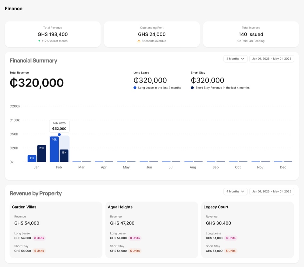Image resolution: width=304 pixels, height=267 pixels.
Task: Select the 18k Short Stay bar for February
Action: [64, 156]
